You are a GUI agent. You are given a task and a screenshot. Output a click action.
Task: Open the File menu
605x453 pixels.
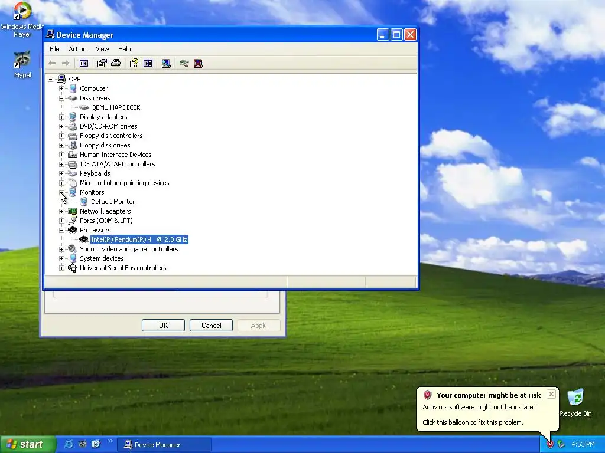click(x=54, y=49)
